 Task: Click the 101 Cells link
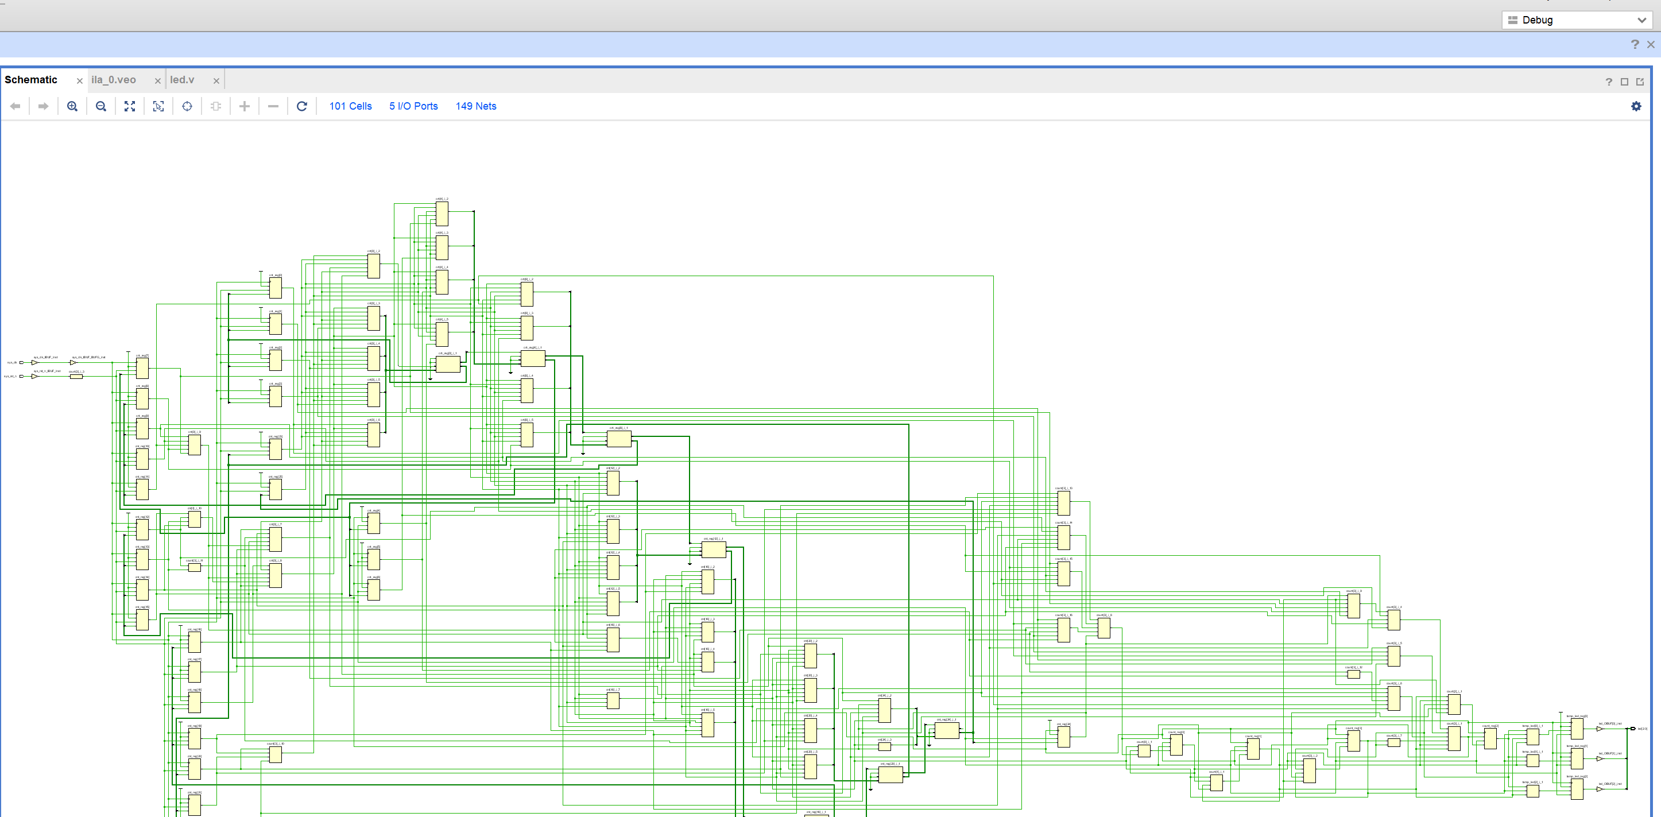[350, 106]
